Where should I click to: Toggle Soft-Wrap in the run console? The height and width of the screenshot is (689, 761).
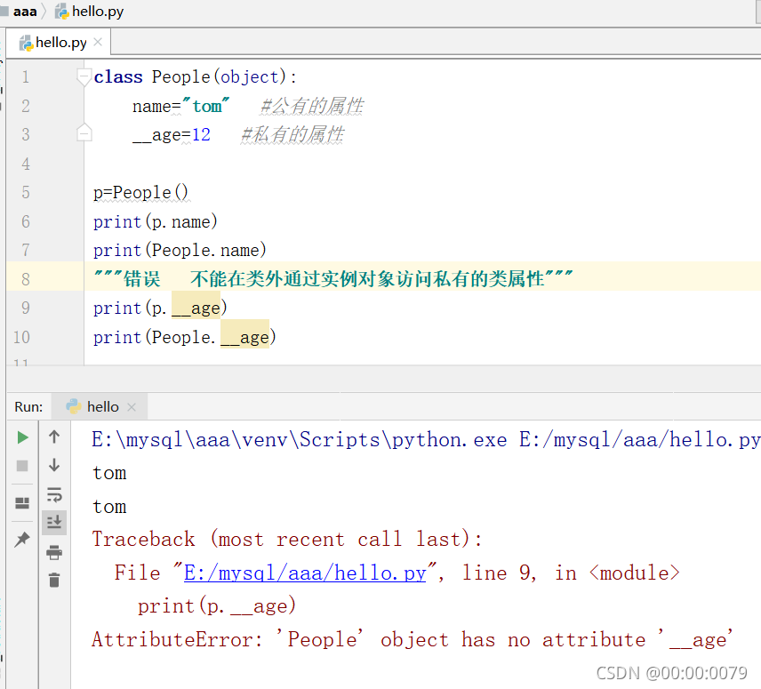(x=54, y=494)
